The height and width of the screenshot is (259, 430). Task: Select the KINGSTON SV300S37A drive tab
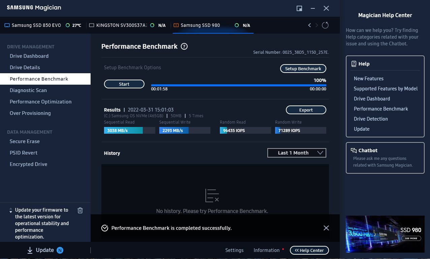(x=121, y=25)
